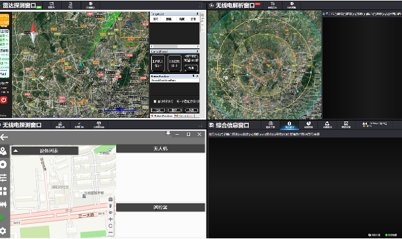Click the four-squares grid sidebar icon

pyautogui.click(x=3, y=191)
